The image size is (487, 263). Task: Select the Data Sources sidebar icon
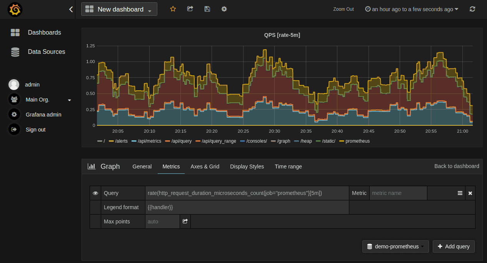(15, 52)
